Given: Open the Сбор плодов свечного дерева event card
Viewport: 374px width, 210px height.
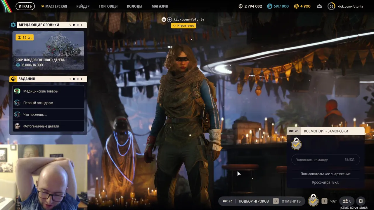Looking at the screenshot, I should 48,50.
